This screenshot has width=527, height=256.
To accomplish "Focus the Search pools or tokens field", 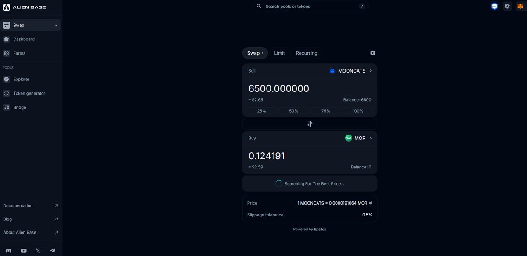I will point(310,6).
